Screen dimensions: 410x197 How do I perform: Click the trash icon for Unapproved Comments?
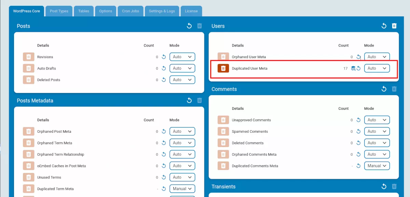pos(223,120)
